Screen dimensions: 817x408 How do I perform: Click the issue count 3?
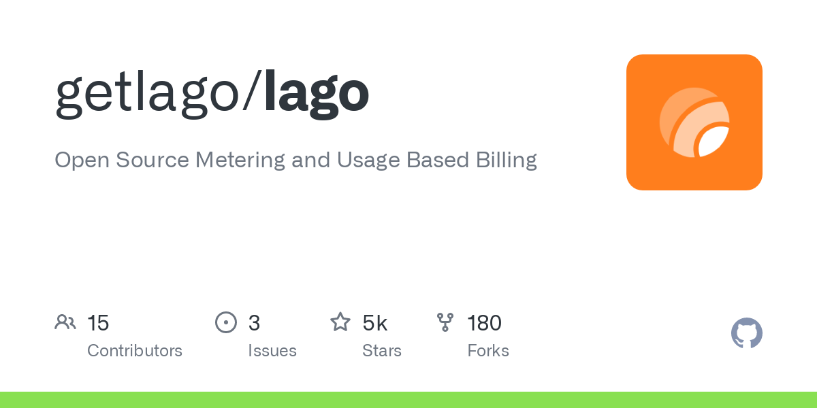tap(254, 323)
